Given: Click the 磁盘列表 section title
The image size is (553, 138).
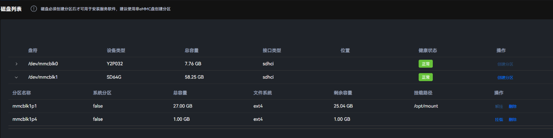Looking at the screenshot, I should click(x=11, y=9).
